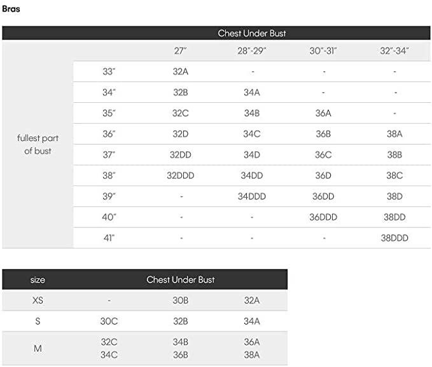Select the 30B cell in XS row
This screenshot has width=432, height=367.
click(181, 300)
